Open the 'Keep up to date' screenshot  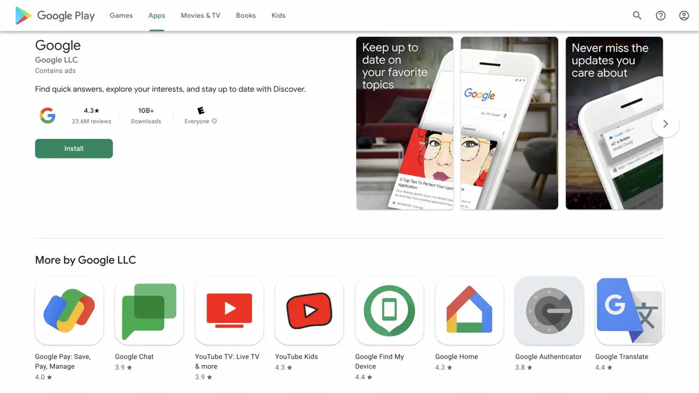[405, 123]
